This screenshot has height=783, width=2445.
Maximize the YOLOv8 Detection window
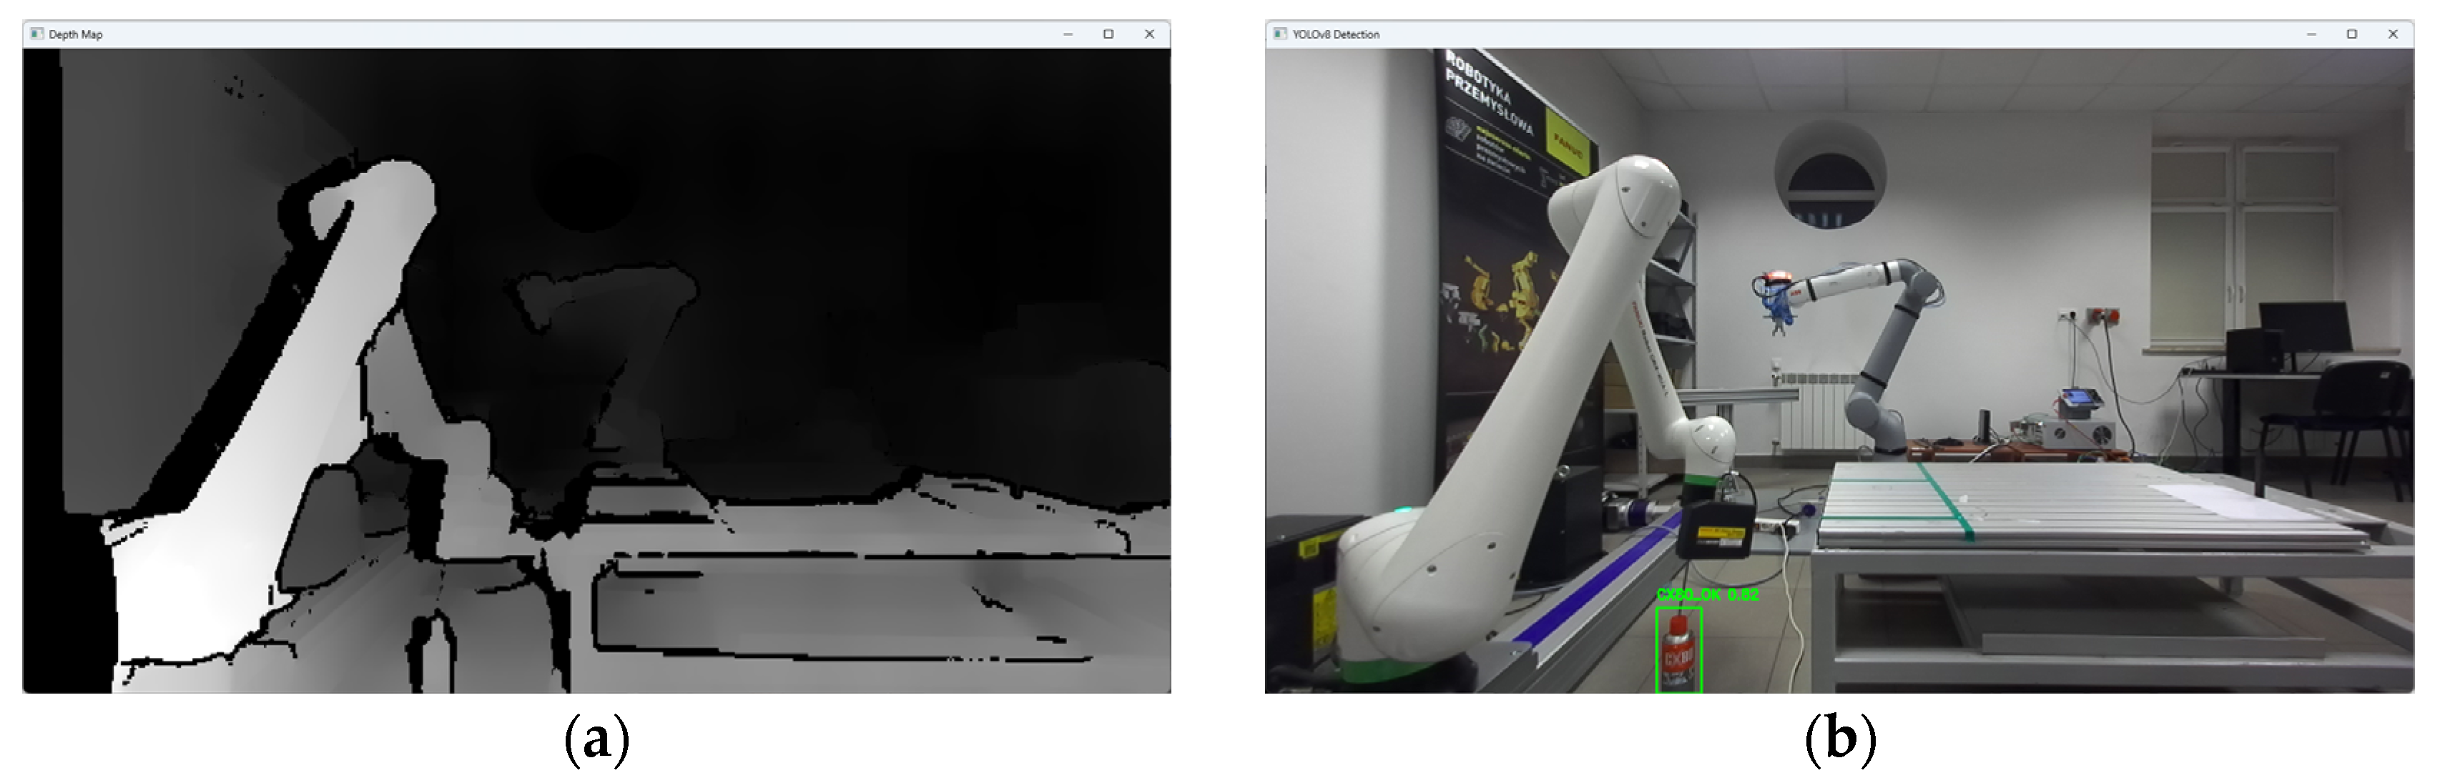[2352, 34]
